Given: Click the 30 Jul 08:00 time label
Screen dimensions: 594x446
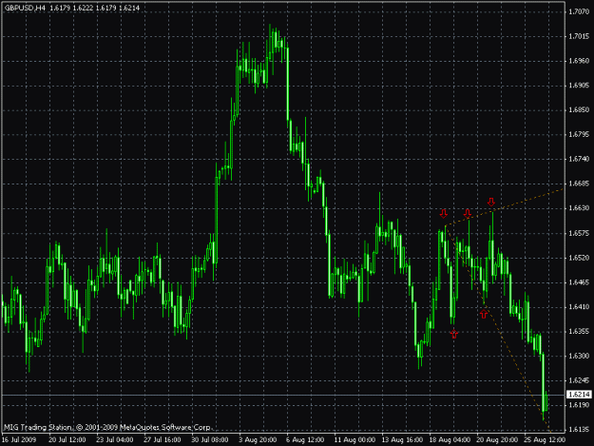Looking at the screenshot, I should click(x=209, y=439).
